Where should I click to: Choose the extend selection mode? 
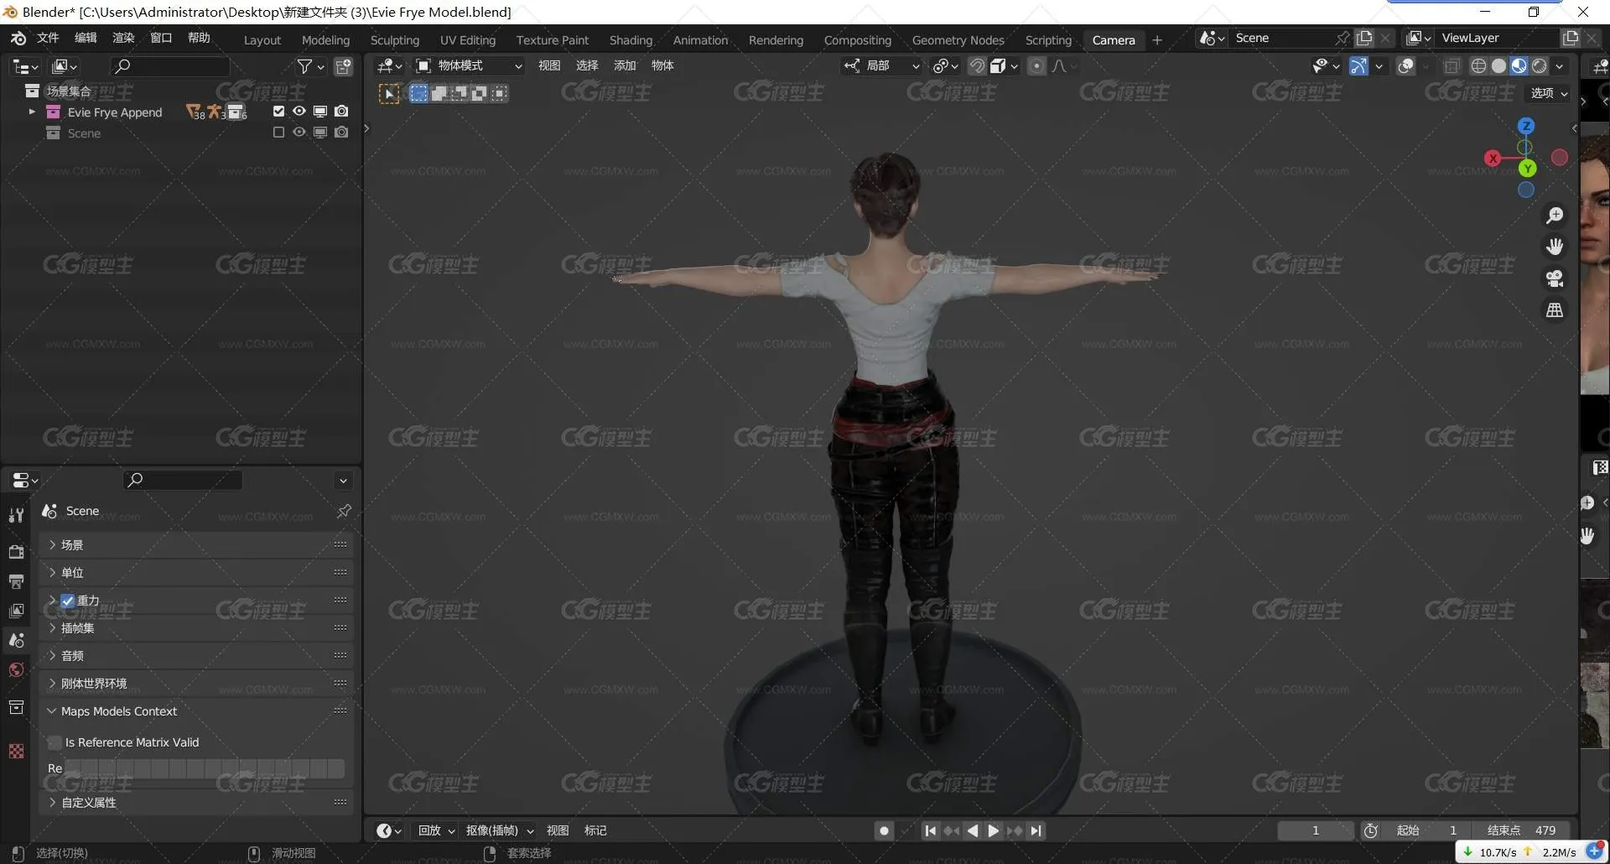(x=439, y=93)
